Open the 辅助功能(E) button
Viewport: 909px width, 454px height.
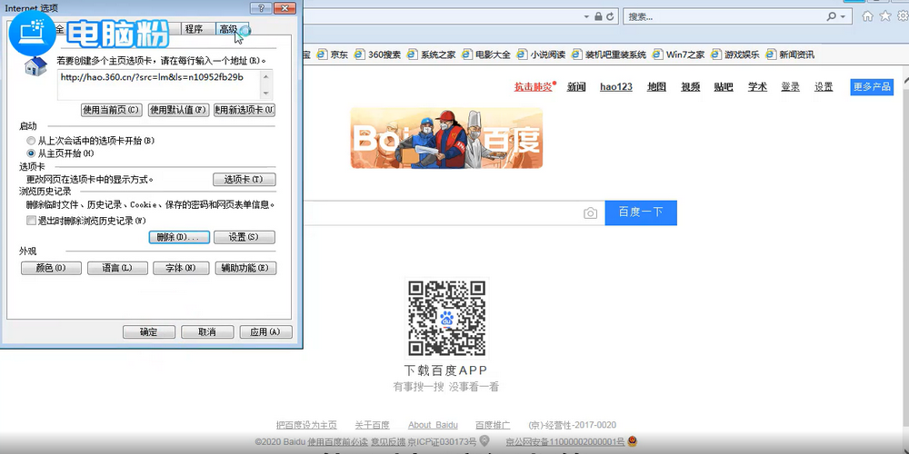(x=245, y=268)
